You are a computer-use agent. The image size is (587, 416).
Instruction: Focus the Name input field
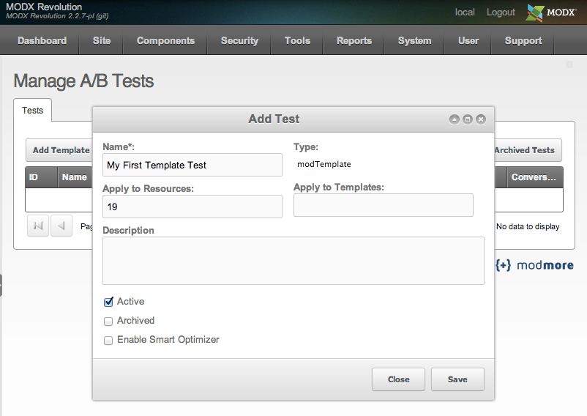pyautogui.click(x=192, y=165)
